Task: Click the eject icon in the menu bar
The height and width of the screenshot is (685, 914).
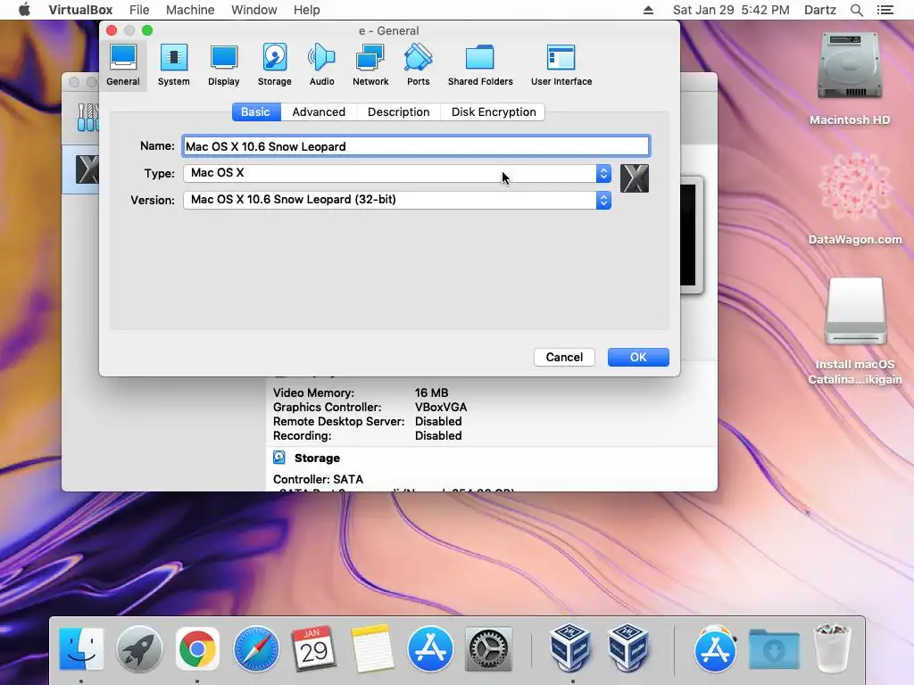Action: pyautogui.click(x=648, y=10)
